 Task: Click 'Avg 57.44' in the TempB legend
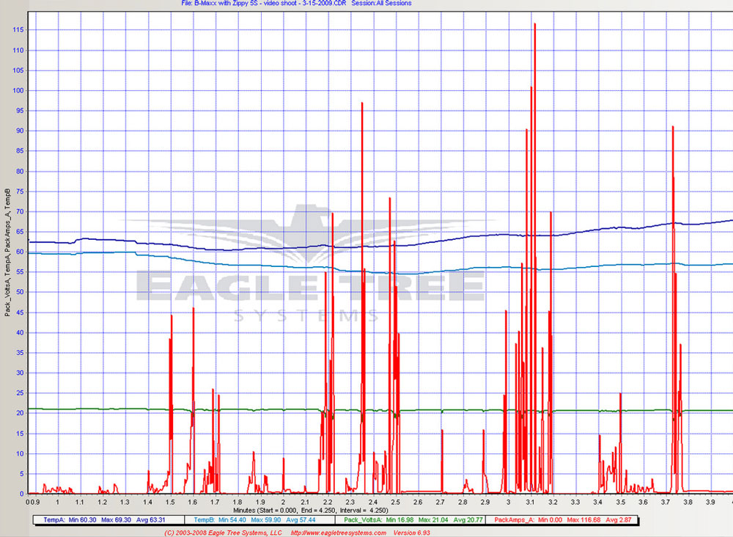[x=301, y=520]
